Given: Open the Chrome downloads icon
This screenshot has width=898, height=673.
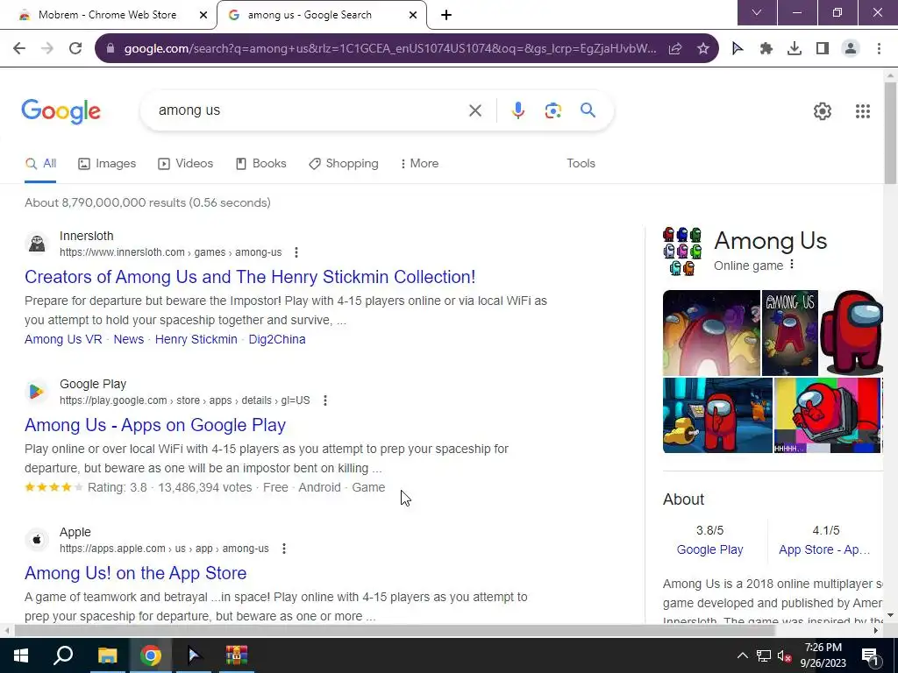Looking at the screenshot, I should click(794, 49).
